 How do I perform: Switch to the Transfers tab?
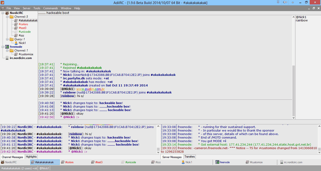click(x=190, y=157)
